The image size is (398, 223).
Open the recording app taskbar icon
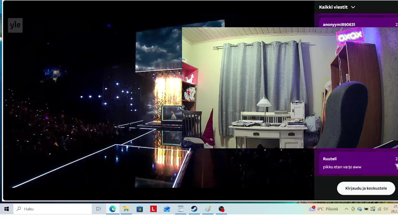(221, 209)
